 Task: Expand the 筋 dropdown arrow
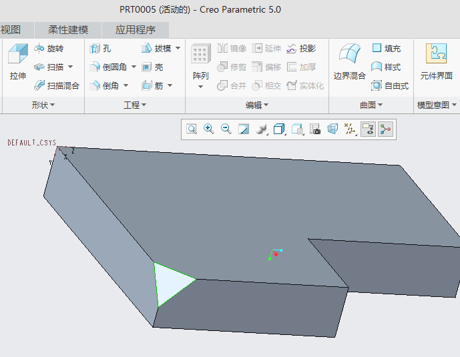(170, 85)
